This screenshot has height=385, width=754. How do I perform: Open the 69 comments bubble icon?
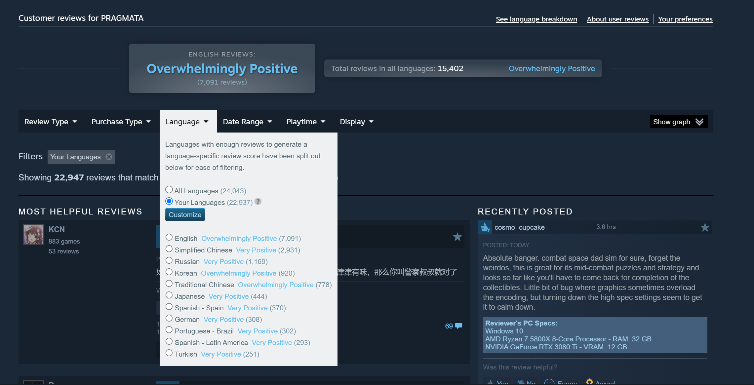458,326
